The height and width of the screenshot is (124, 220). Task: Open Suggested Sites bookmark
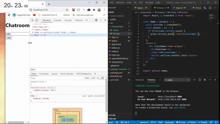pos(21,15)
